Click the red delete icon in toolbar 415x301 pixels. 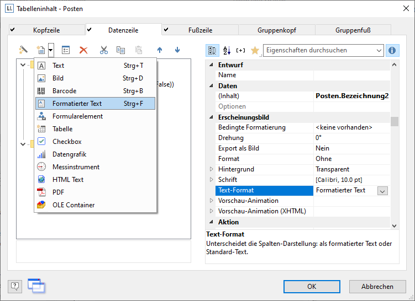pos(83,50)
